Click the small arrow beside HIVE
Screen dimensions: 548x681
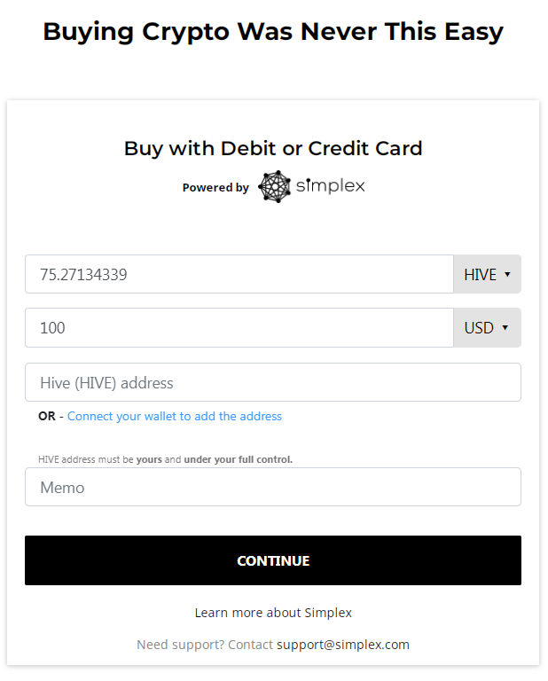point(507,275)
